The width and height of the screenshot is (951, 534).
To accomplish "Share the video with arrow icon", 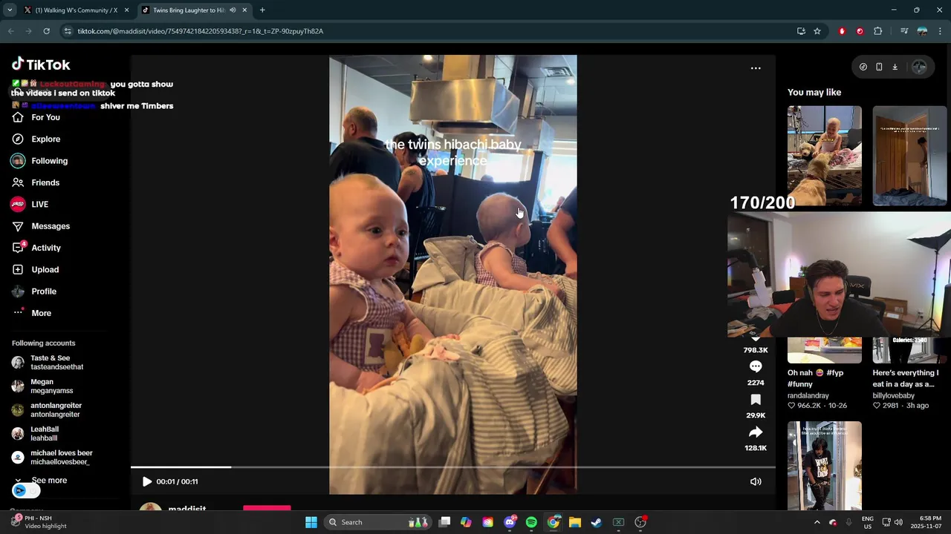I will point(756,432).
